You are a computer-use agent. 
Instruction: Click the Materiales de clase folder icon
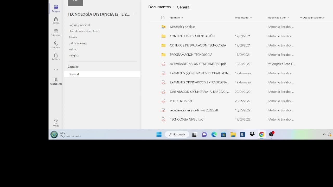click(163, 27)
